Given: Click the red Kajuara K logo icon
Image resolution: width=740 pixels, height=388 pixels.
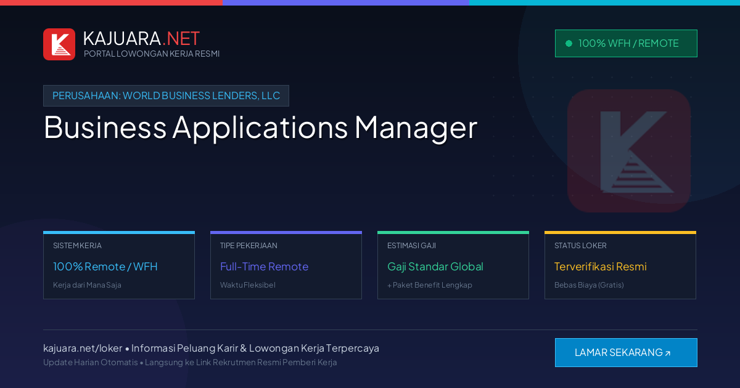Looking at the screenshot, I should (59, 44).
